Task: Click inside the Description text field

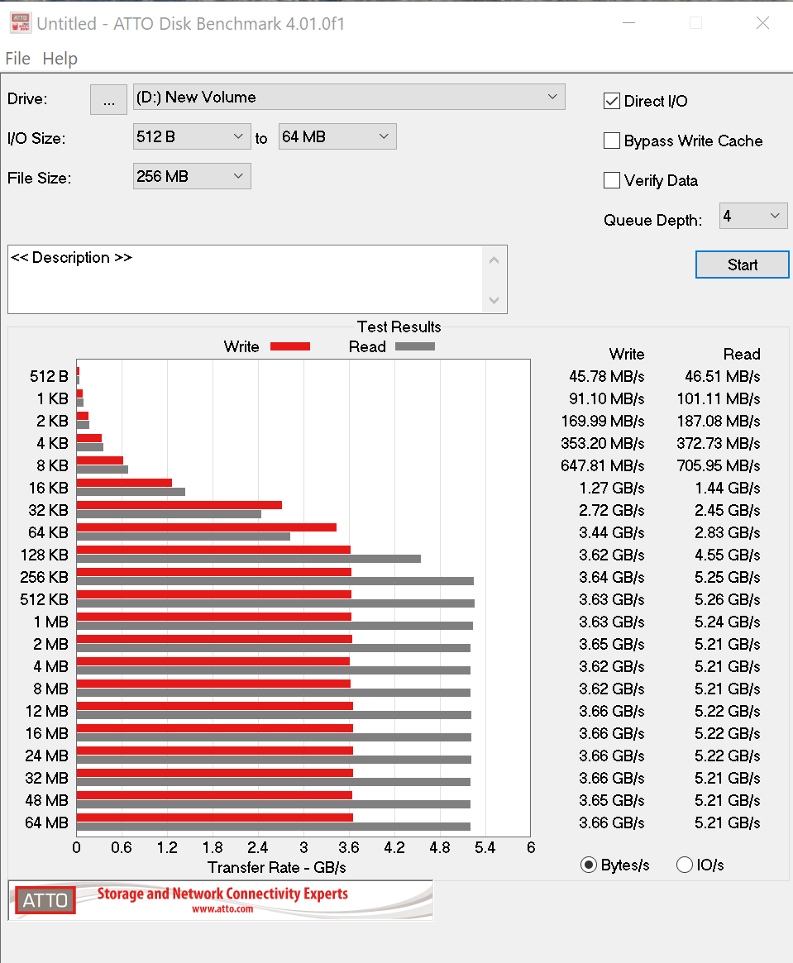Action: click(246, 279)
